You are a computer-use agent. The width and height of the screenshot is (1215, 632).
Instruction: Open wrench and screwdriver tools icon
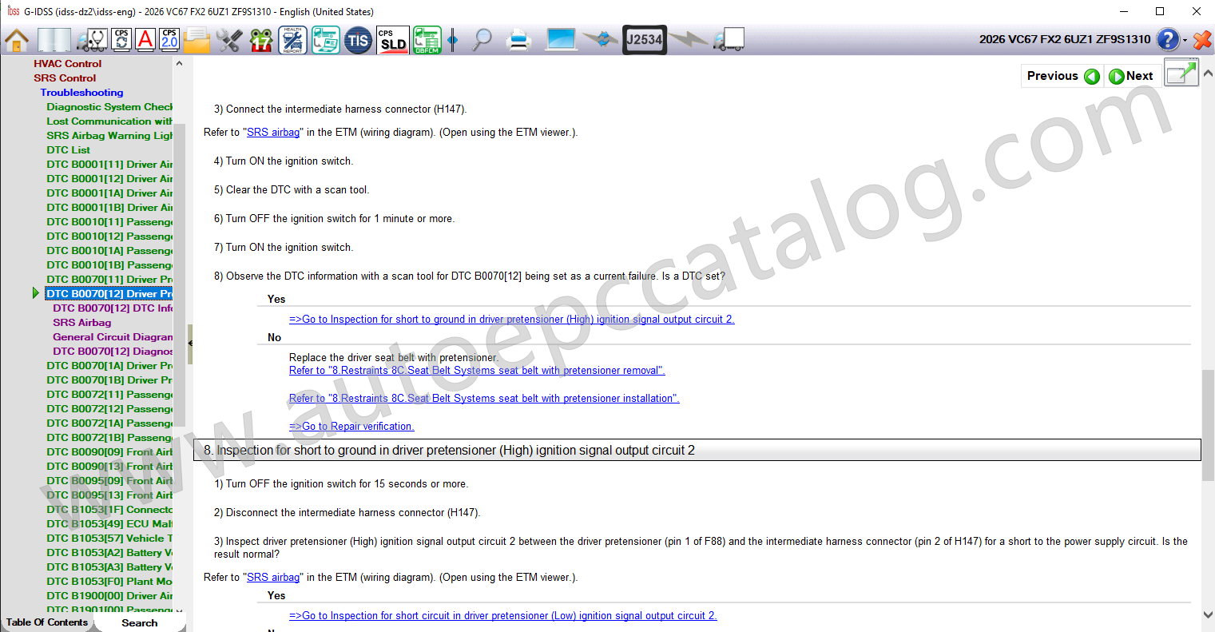coord(229,39)
